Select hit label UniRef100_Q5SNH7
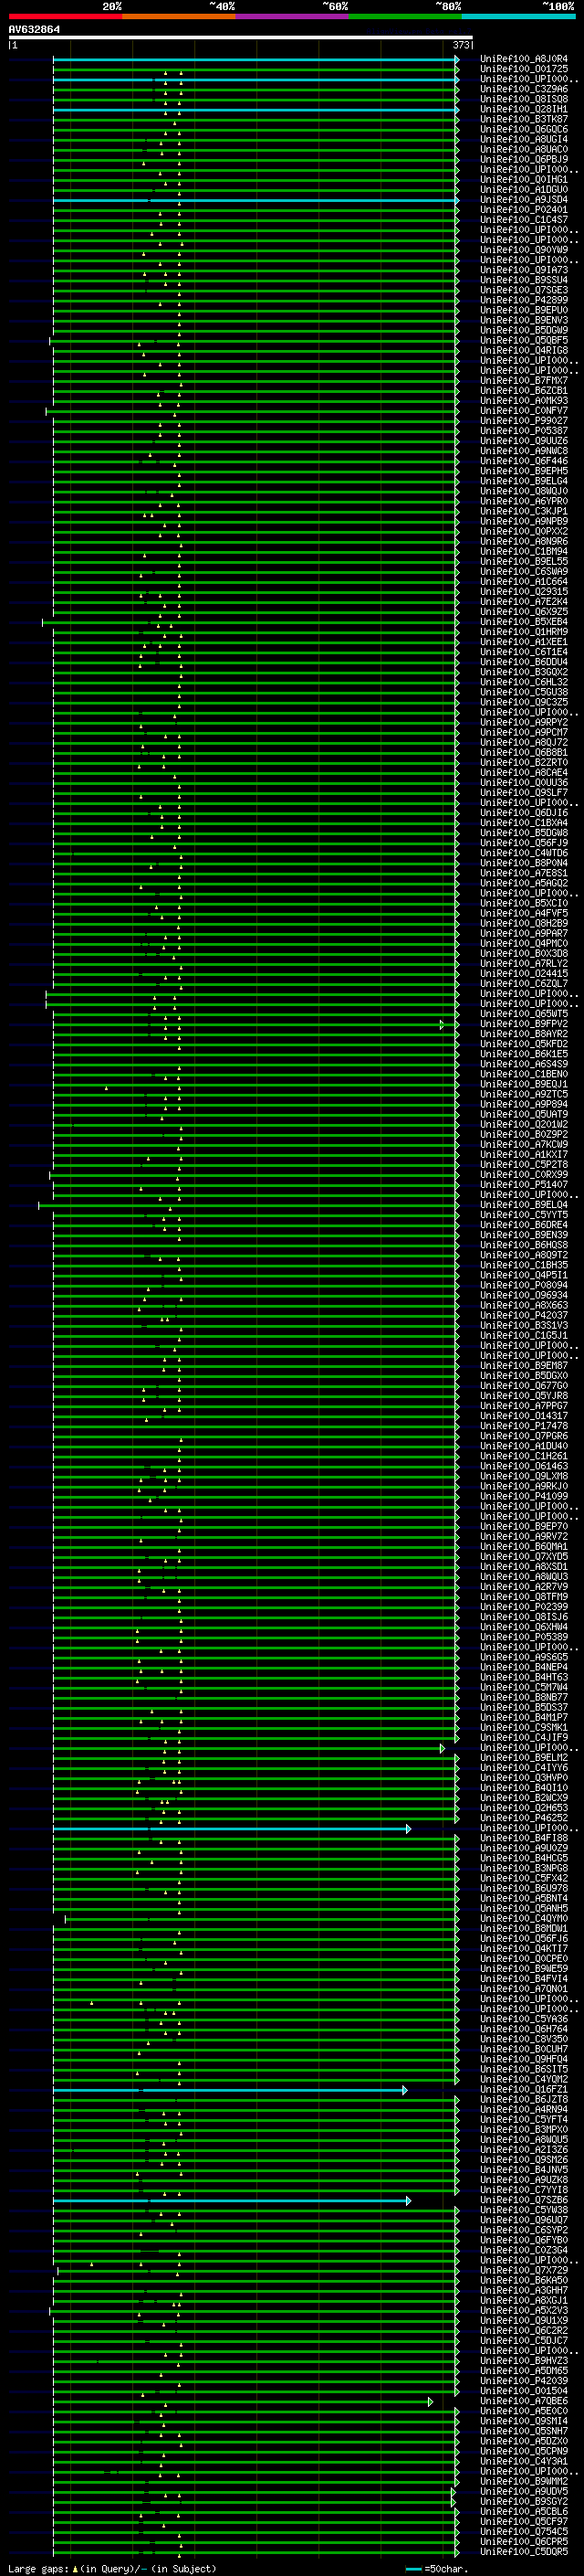 (524, 2431)
